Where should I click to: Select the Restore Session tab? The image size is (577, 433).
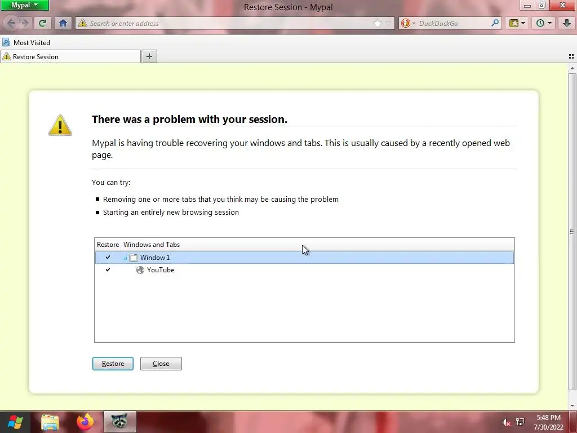coord(70,57)
